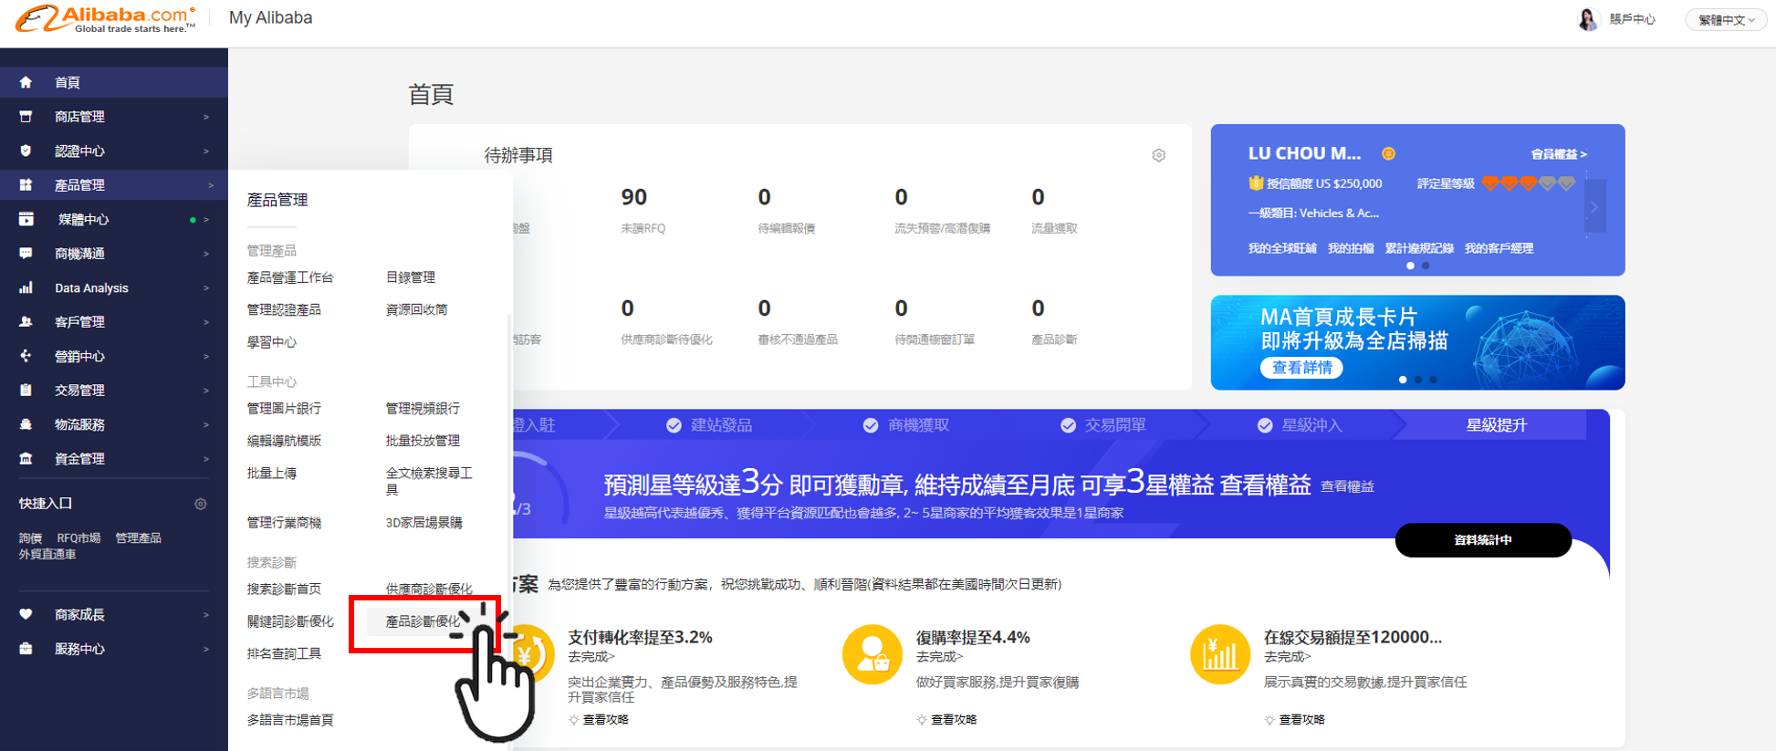1776x751 pixels.
Task: Open the 會員權益 link
Action: point(1558,154)
